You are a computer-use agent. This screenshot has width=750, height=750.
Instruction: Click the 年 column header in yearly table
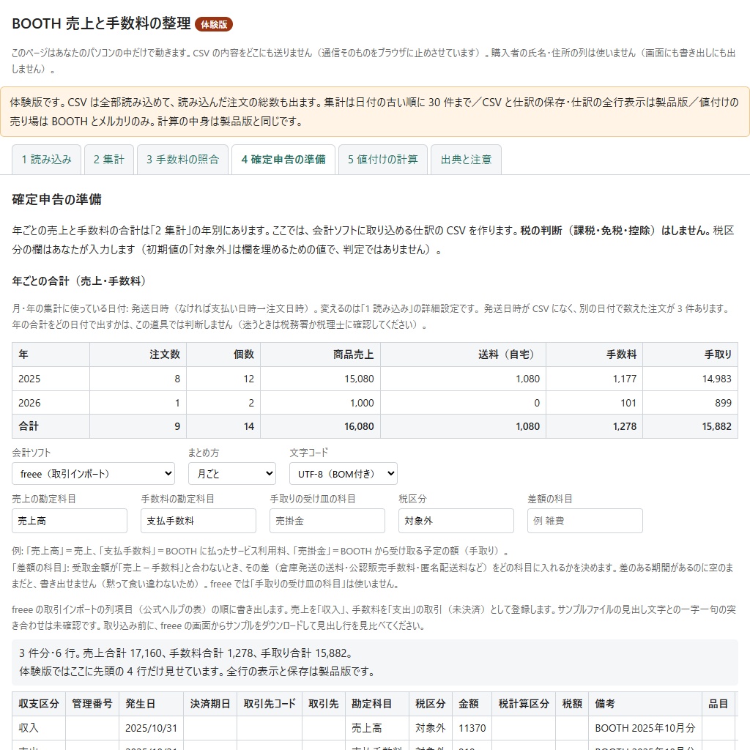click(51, 354)
